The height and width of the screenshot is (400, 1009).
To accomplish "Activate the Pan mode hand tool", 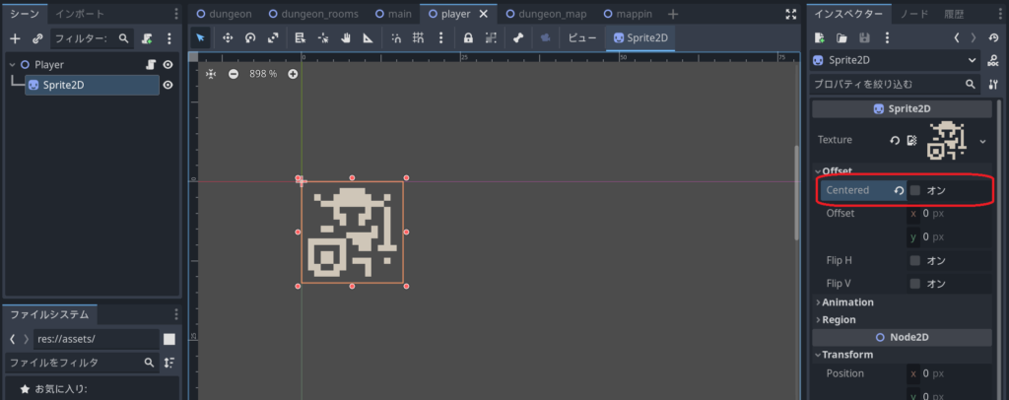I will (x=346, y=38).
